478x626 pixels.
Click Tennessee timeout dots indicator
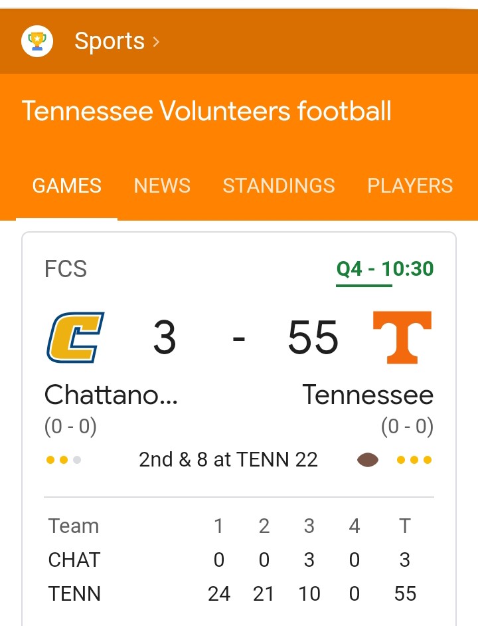[414, 460]
